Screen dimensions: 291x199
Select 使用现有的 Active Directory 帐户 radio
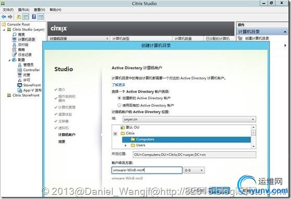click(x=119, y=105)
